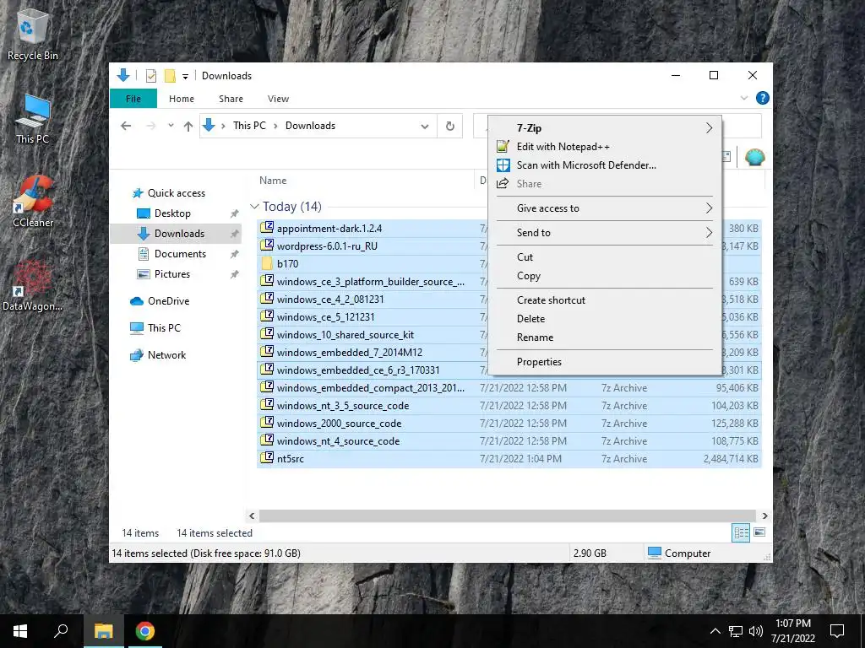865x648 pixels.
Task: Collapse the Today (14) group
Action: pyautogui.click(x=254, y=207)
